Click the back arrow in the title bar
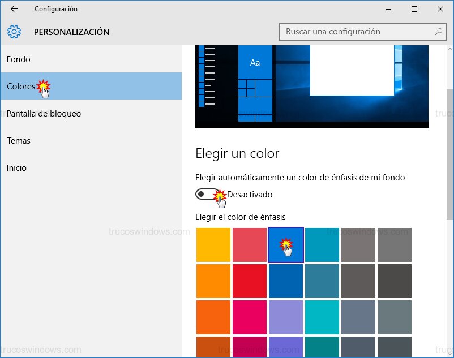This screenshot has width=454, height=358. tap(12, 8)
